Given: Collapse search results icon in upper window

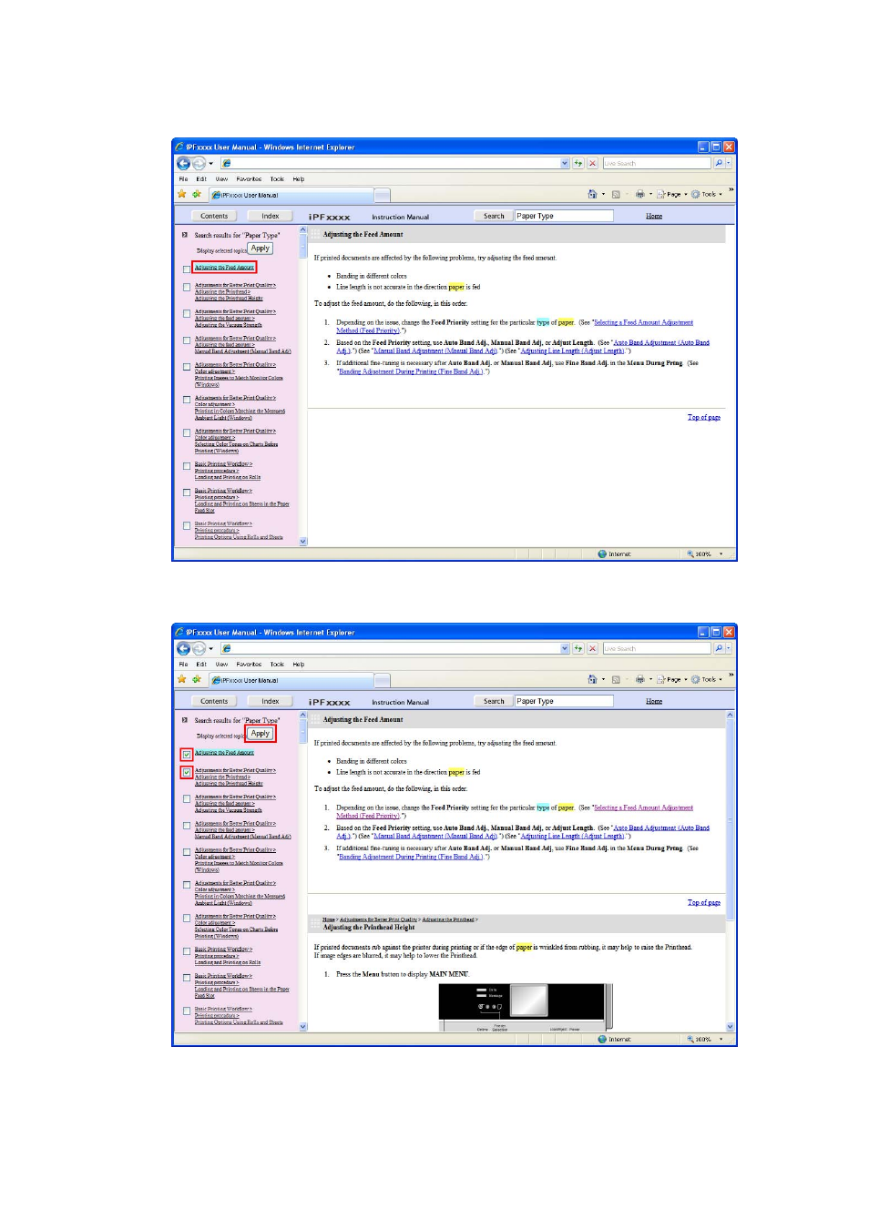Looking at the screenshot, I should coord(185,235).
